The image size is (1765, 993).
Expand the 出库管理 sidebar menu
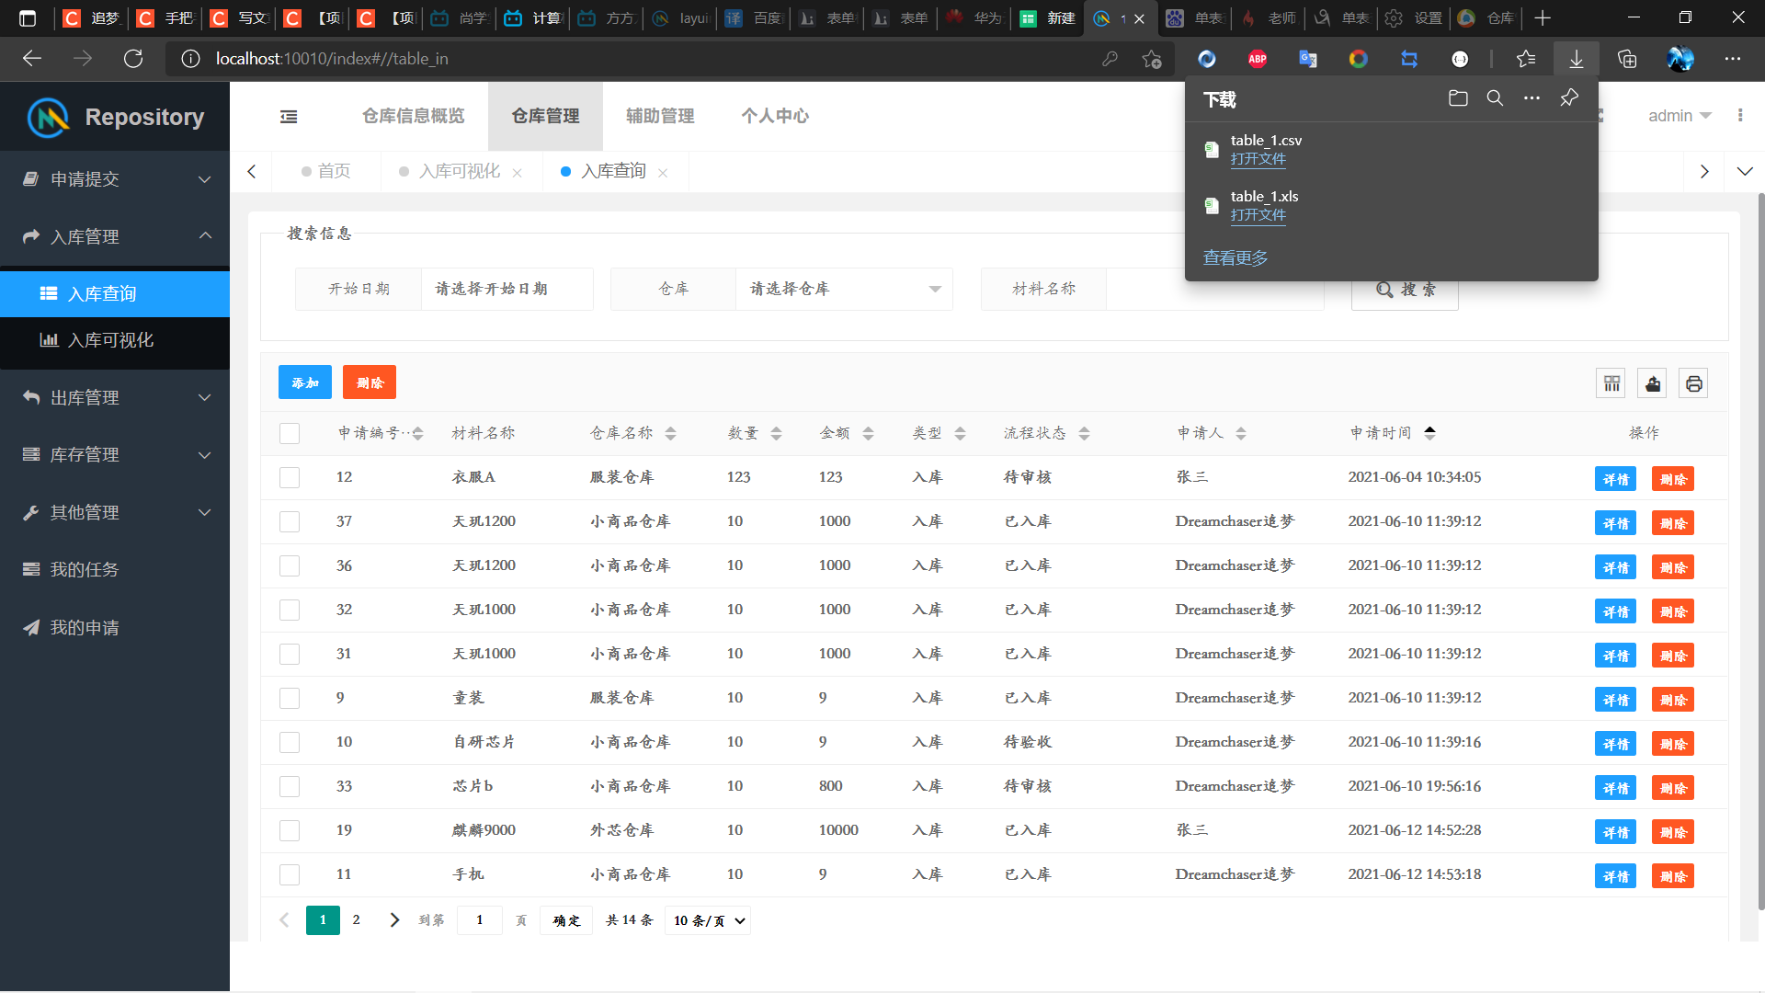coord(115,397)
